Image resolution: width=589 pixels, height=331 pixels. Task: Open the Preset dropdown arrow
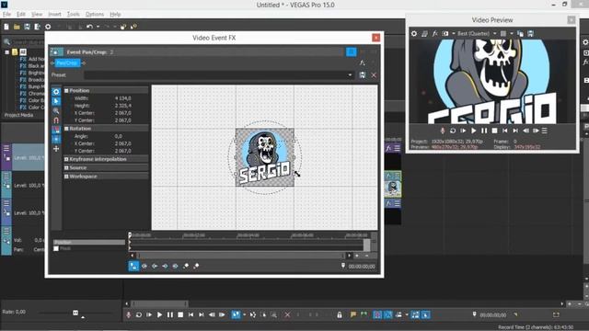coord(350,75)
